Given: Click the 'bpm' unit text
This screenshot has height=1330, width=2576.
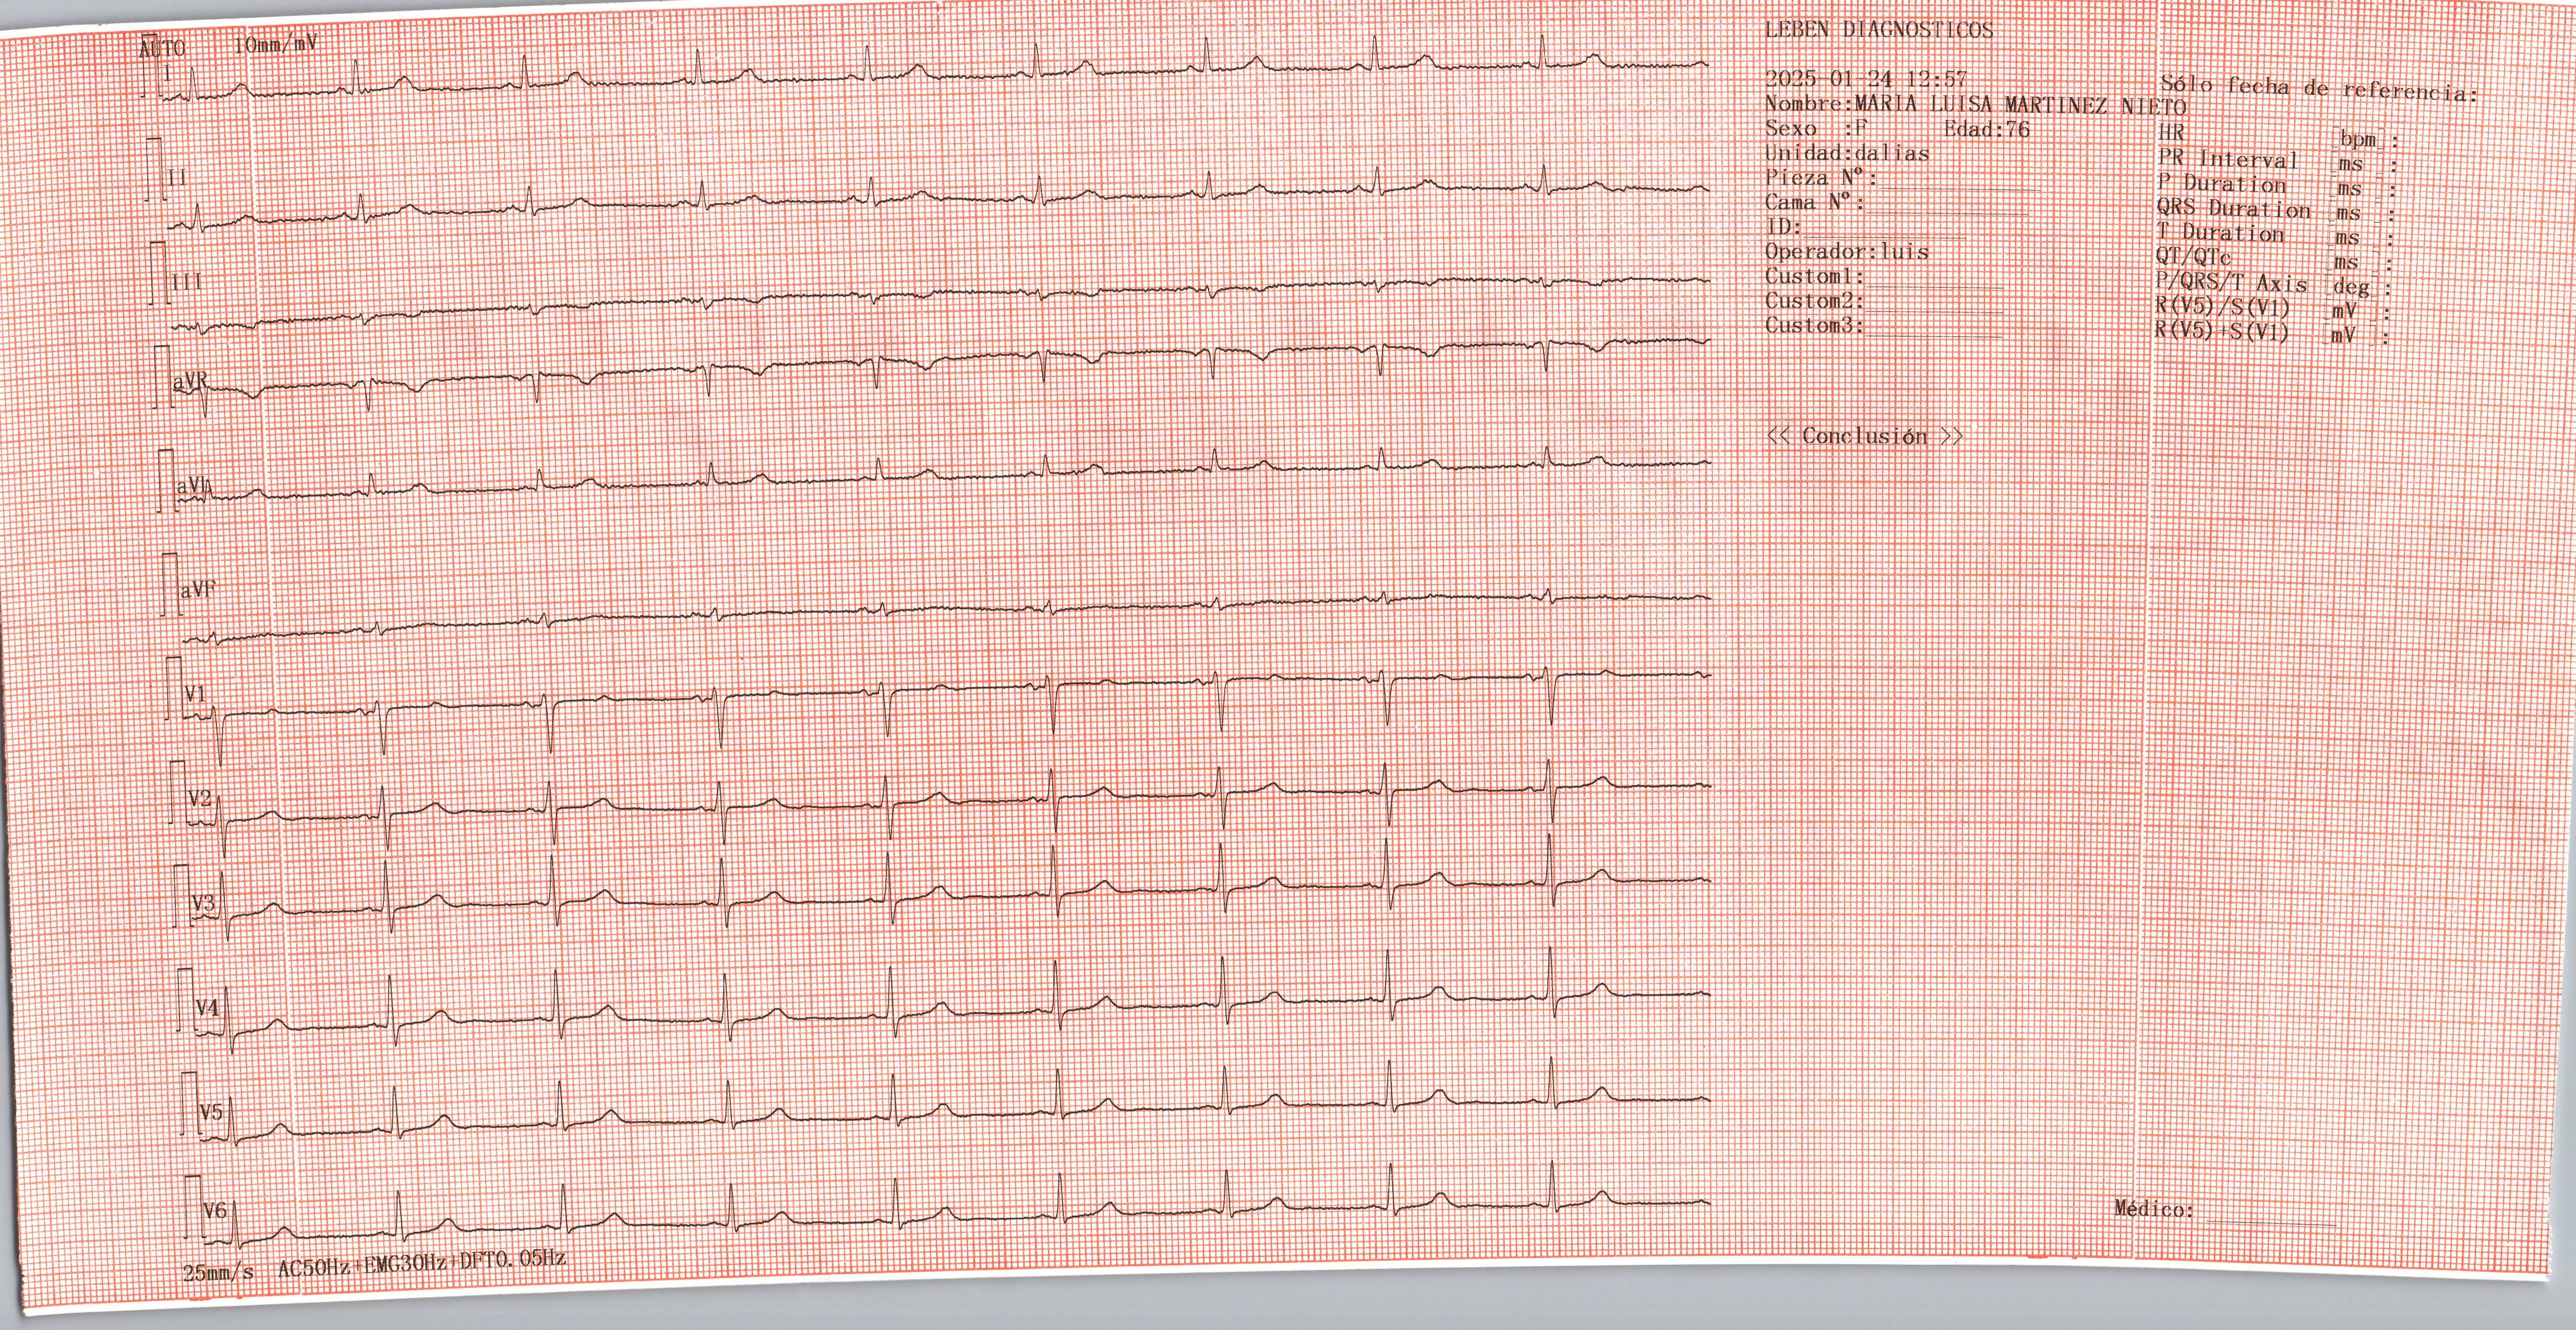Looking at the screenshot, I should [x=2358, y=140].
